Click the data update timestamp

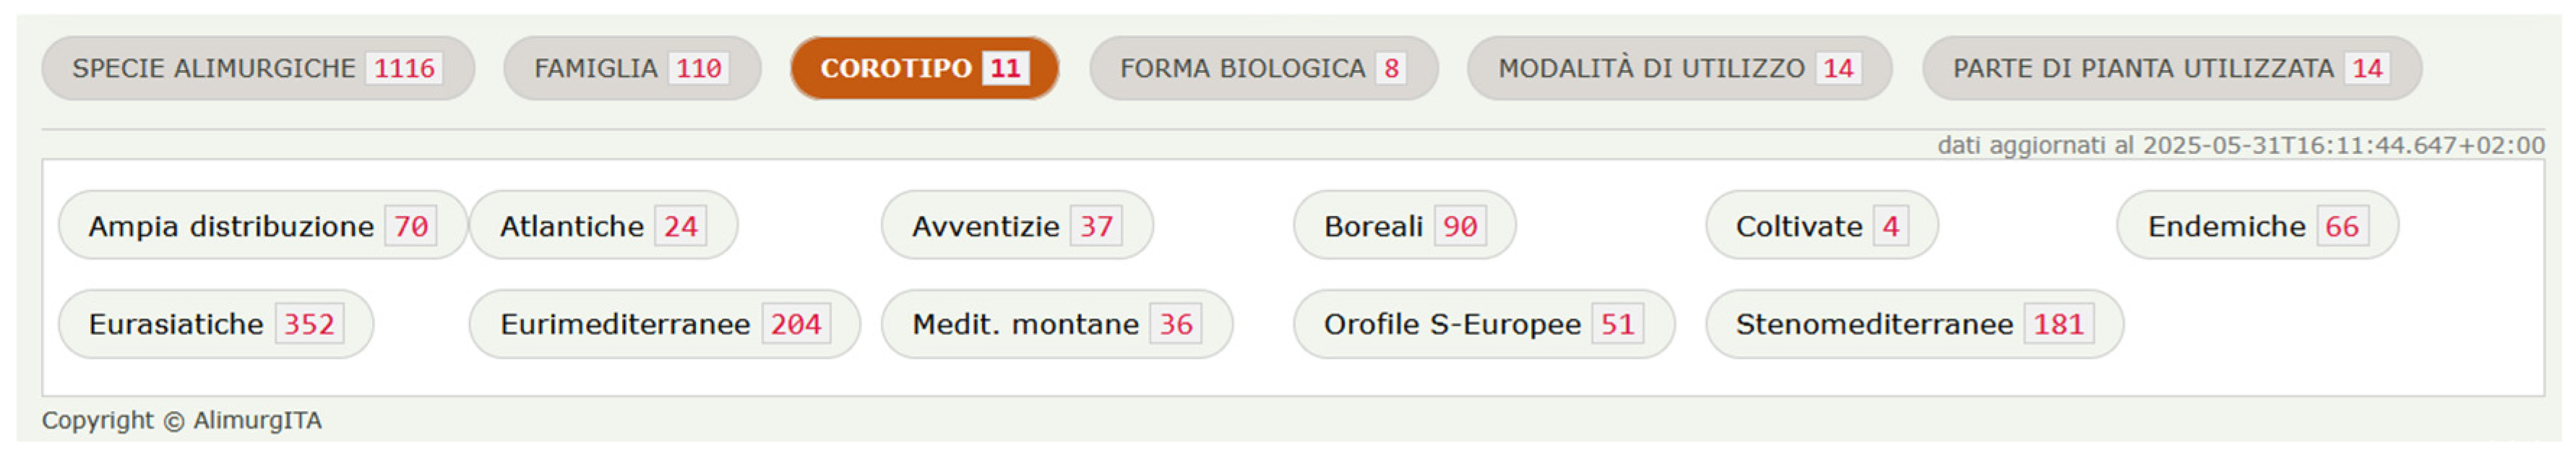tap(2240, 146)
